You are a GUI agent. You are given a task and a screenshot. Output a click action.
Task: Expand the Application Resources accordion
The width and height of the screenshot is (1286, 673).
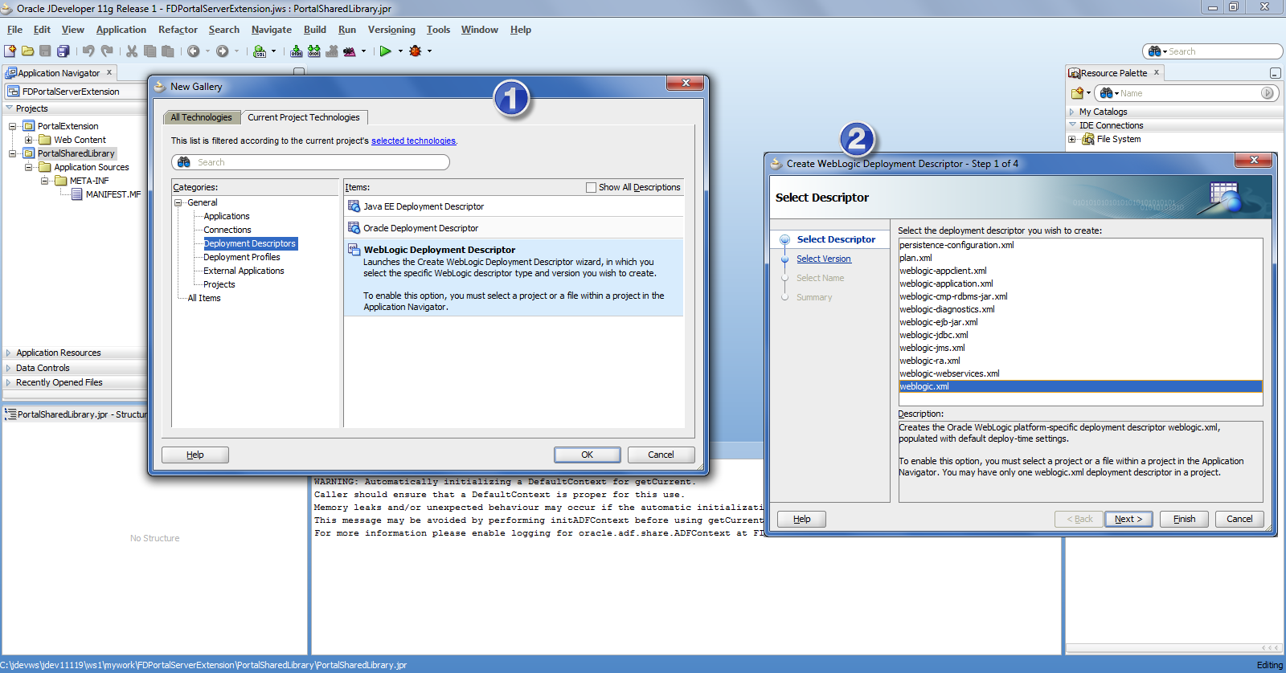[9, 353]
